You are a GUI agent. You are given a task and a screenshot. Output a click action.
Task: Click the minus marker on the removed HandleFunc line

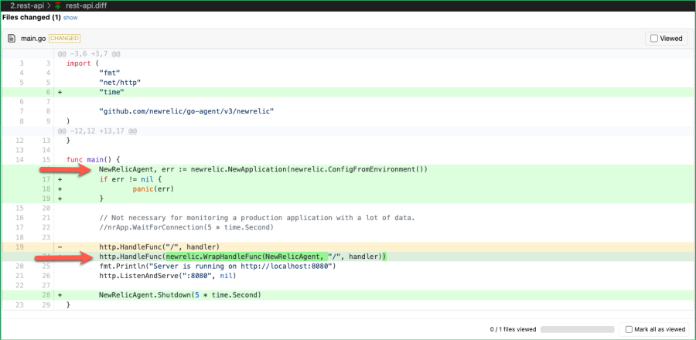click(x=59, y=246)
